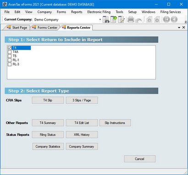Open the Electronic Filing menu
This screenshot has height=175, width=188.
coord(99,12)
